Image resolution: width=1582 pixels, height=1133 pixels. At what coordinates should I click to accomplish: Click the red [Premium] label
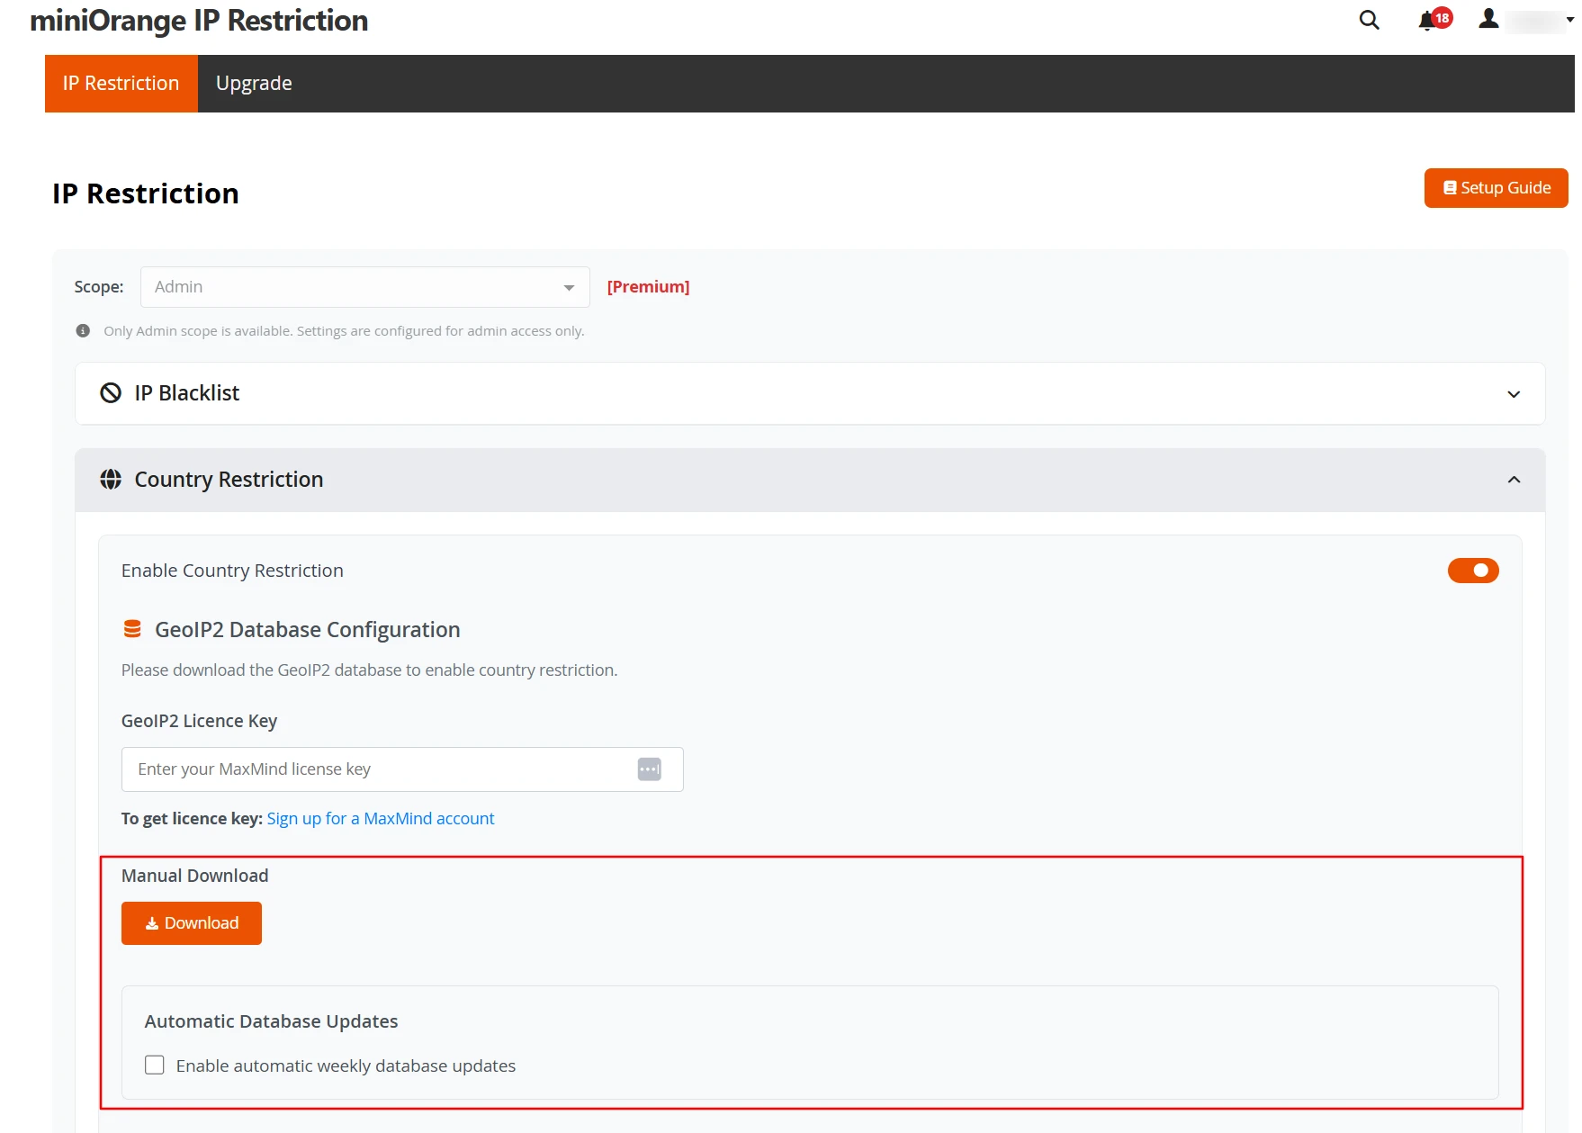tap(648, 287)
